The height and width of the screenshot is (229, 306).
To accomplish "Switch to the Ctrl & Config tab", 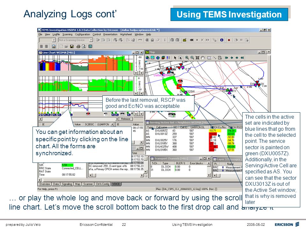I will click(x=103, y=184).
